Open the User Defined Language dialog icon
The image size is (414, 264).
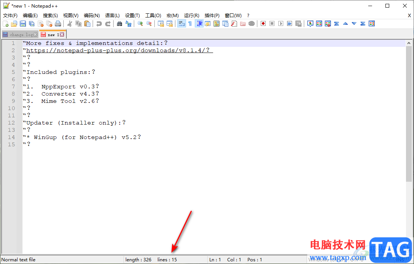[208, 24]
